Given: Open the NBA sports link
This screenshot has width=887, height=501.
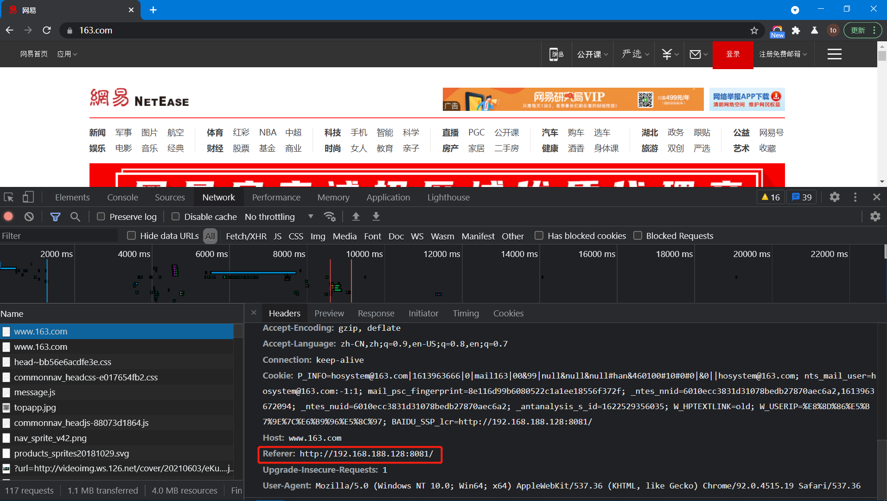Looking at the screenshot, I should 268,133.
